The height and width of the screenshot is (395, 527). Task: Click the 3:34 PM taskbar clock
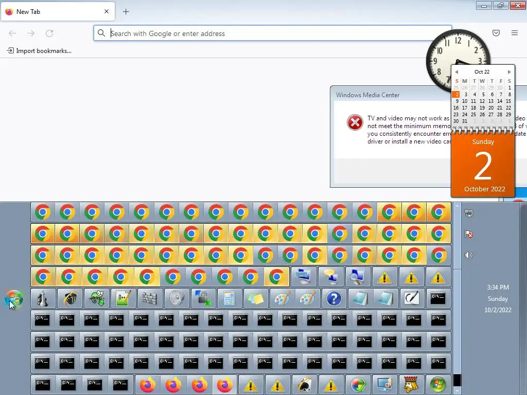click(x=498, y=288)
